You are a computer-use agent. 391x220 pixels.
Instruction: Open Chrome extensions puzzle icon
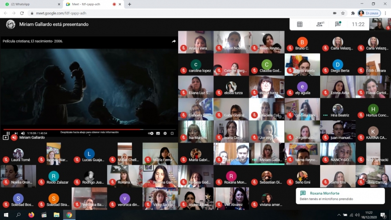[353, 13]
